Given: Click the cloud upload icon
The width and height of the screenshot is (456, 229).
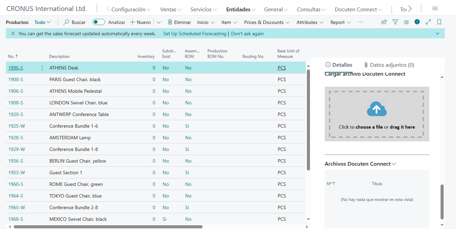Looking at the screenshot, I should coord(376,110).
